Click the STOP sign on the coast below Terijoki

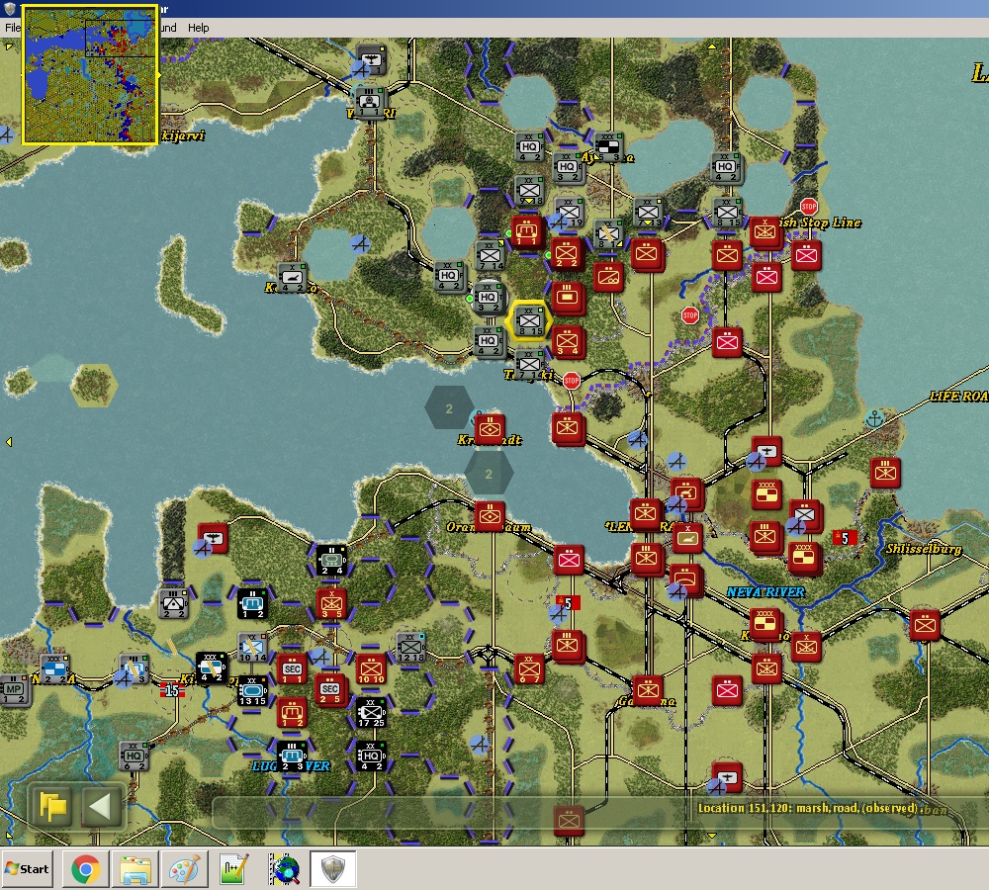coord(572,381)
